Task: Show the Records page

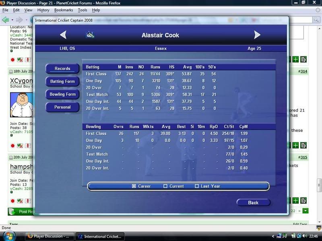Action: click(x=62, y=68)
